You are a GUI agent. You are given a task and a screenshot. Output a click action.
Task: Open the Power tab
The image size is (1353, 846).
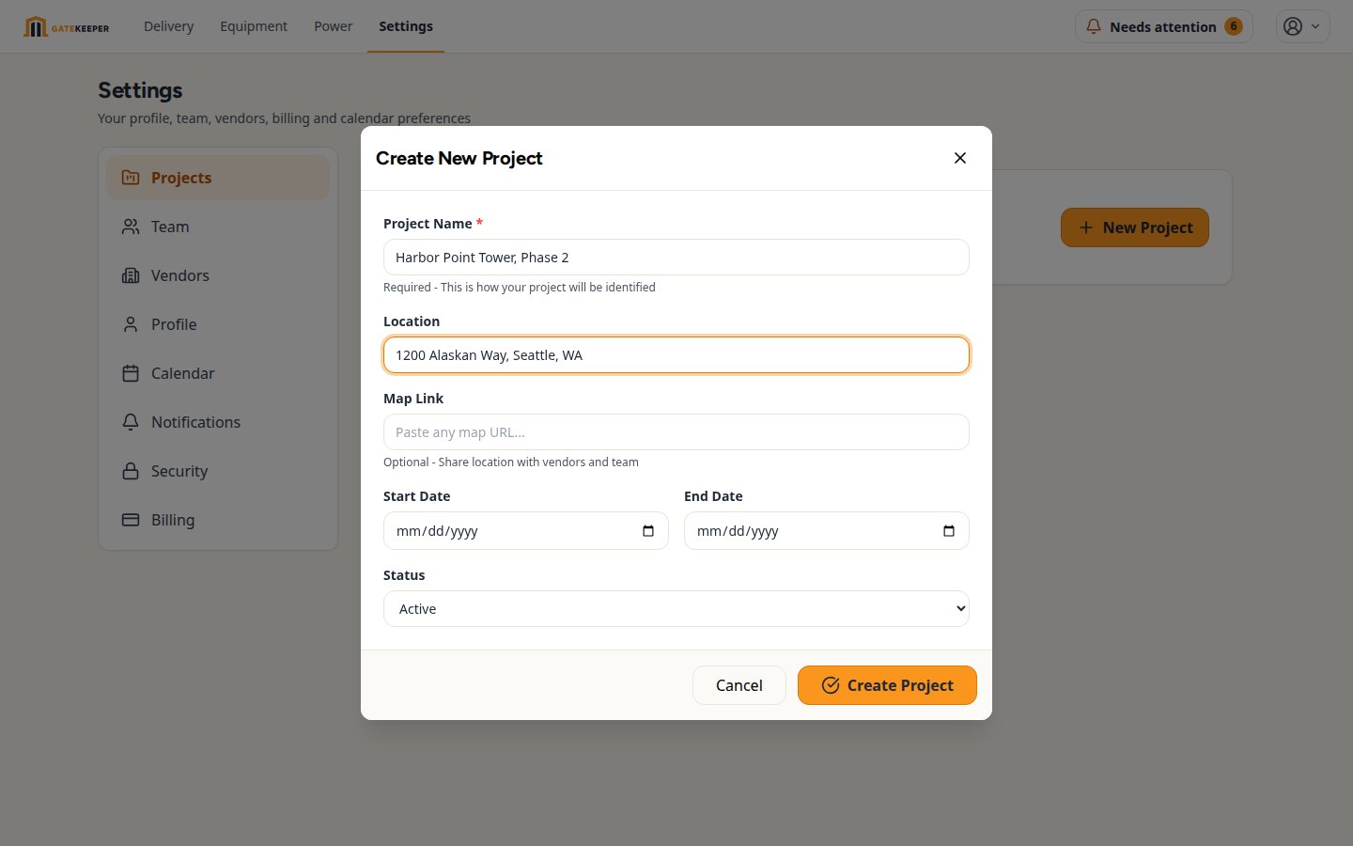pos(334,26)
